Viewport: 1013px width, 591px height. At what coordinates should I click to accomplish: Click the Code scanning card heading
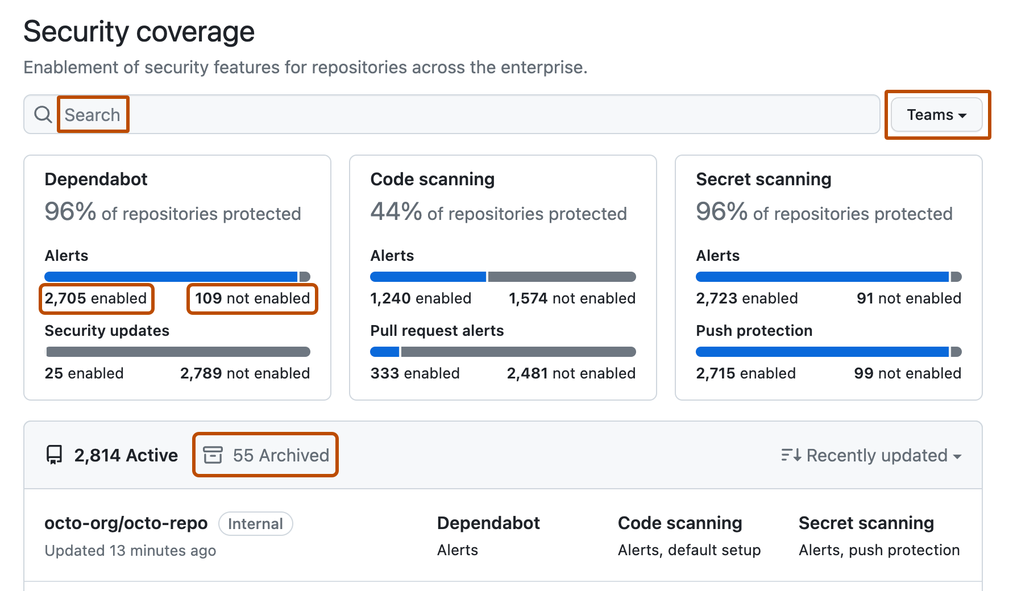click(433, 179)
